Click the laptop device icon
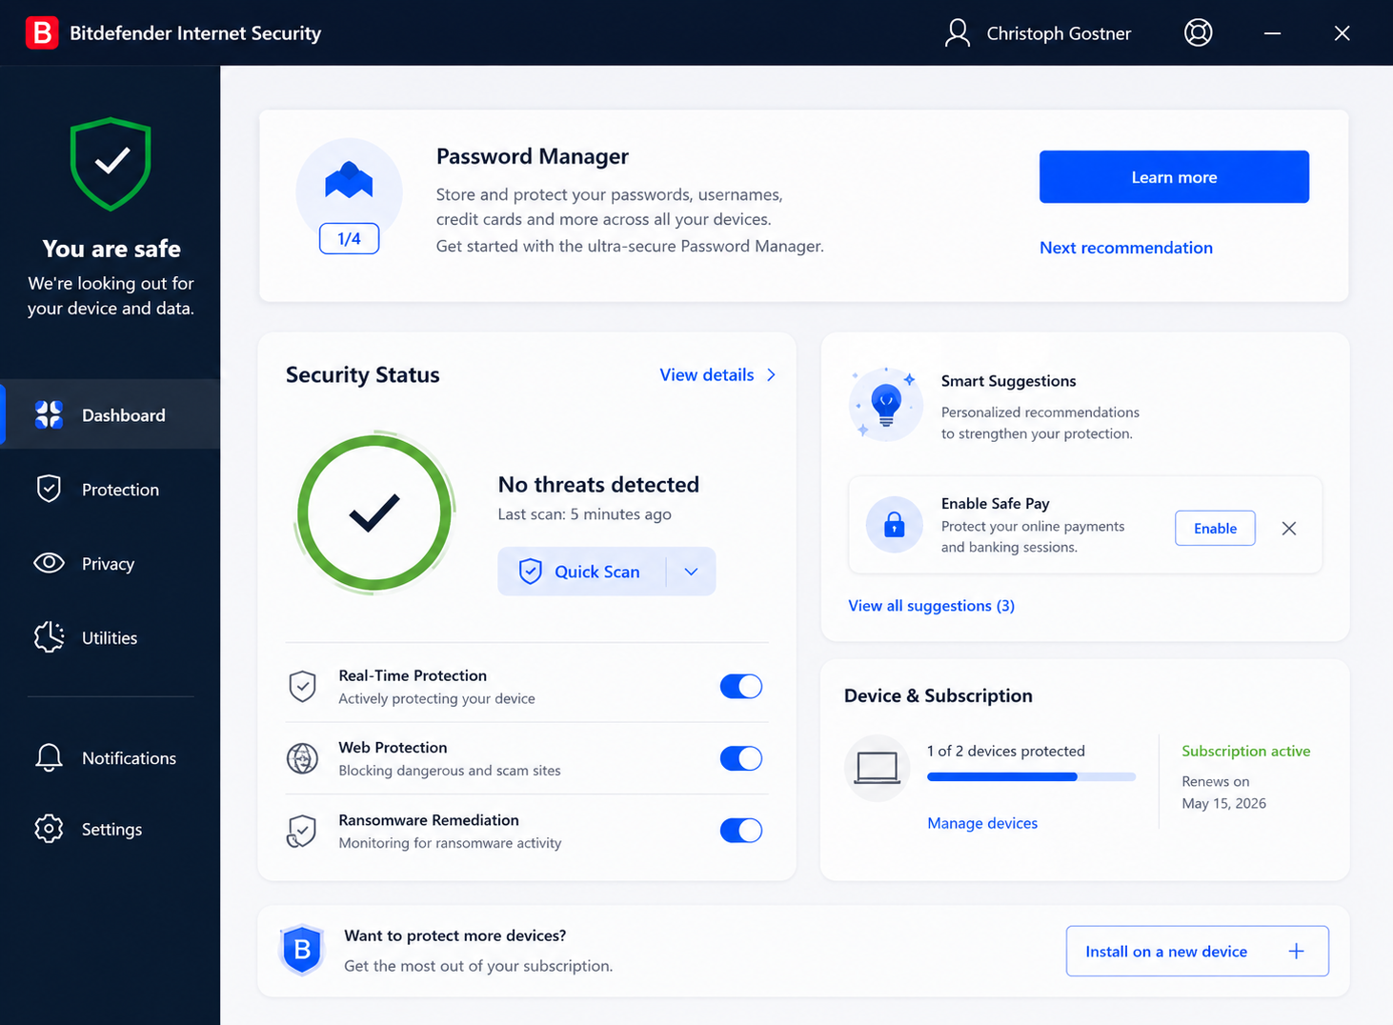Viewport: 1393px width, 1025px height. 877,767
